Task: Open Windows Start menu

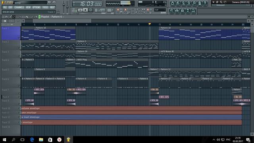Action: pos(4,139)
